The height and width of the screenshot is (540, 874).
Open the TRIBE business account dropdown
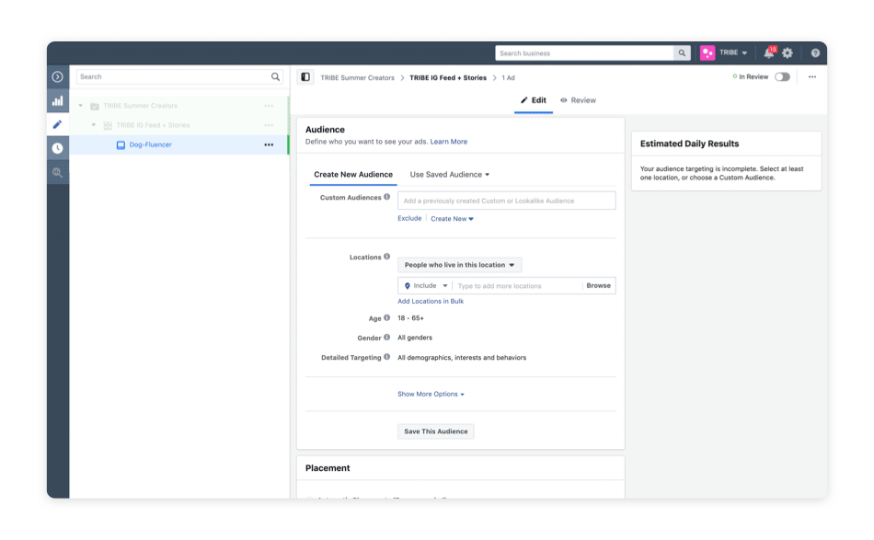(725, 53)
